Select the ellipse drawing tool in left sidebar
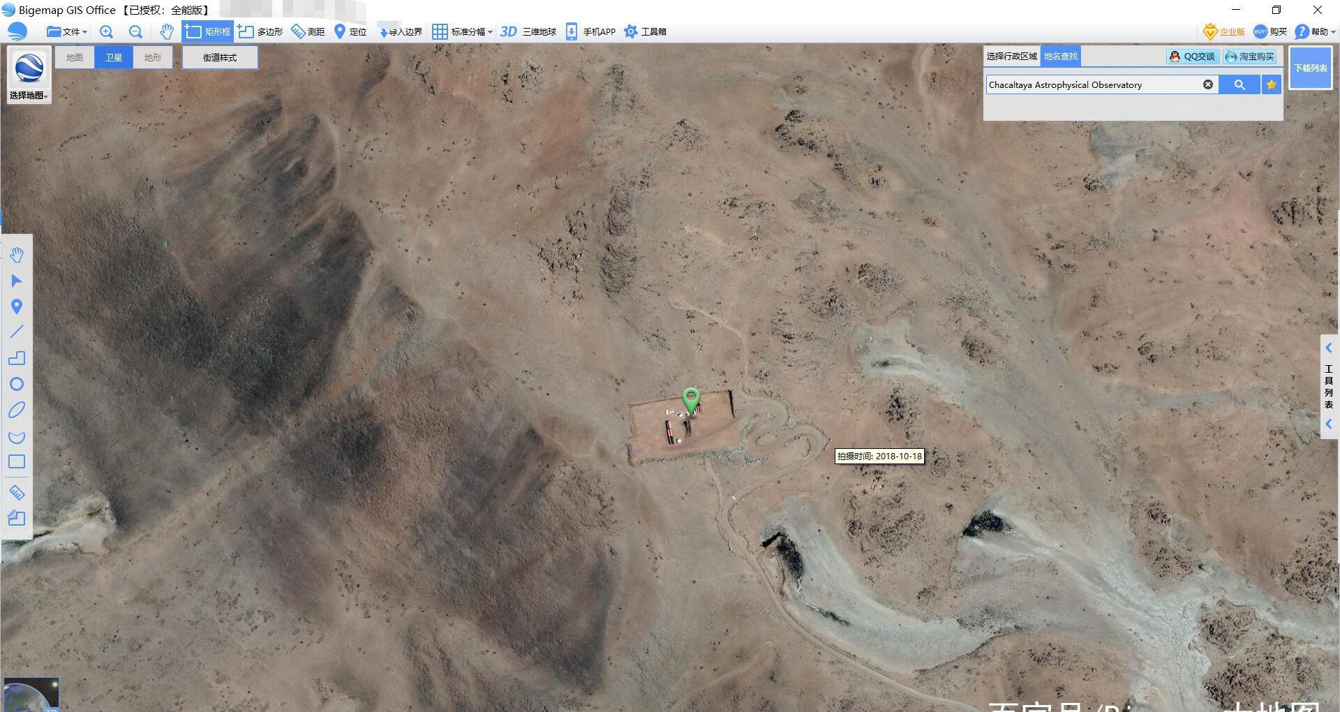This screenshot has width=1340, height=712. pos(17,410)
